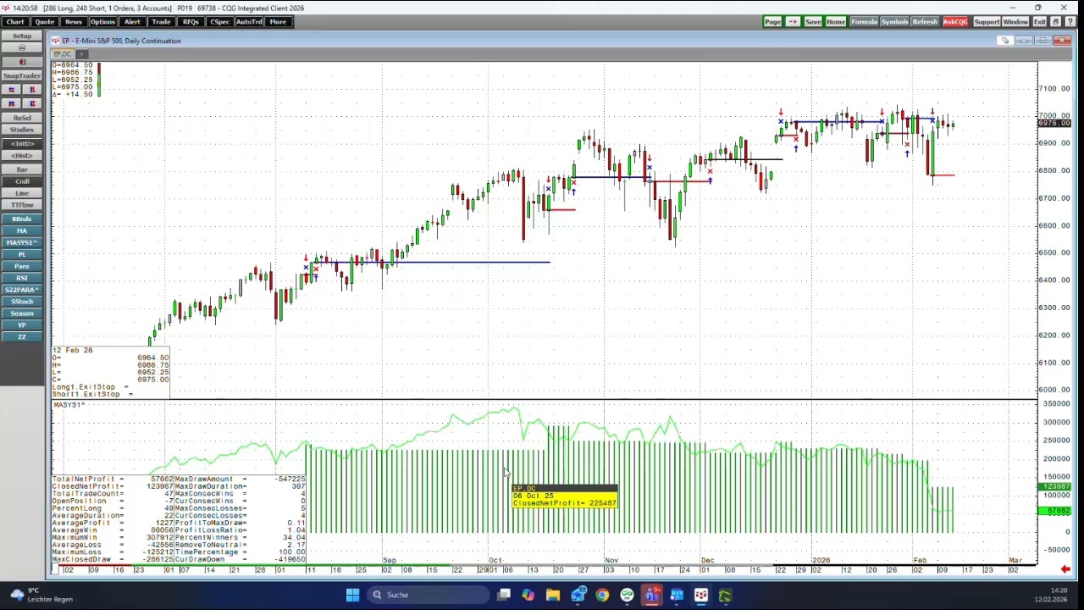
Task: Add the ZZ zigzag study
Action: [x=22, y=337]
